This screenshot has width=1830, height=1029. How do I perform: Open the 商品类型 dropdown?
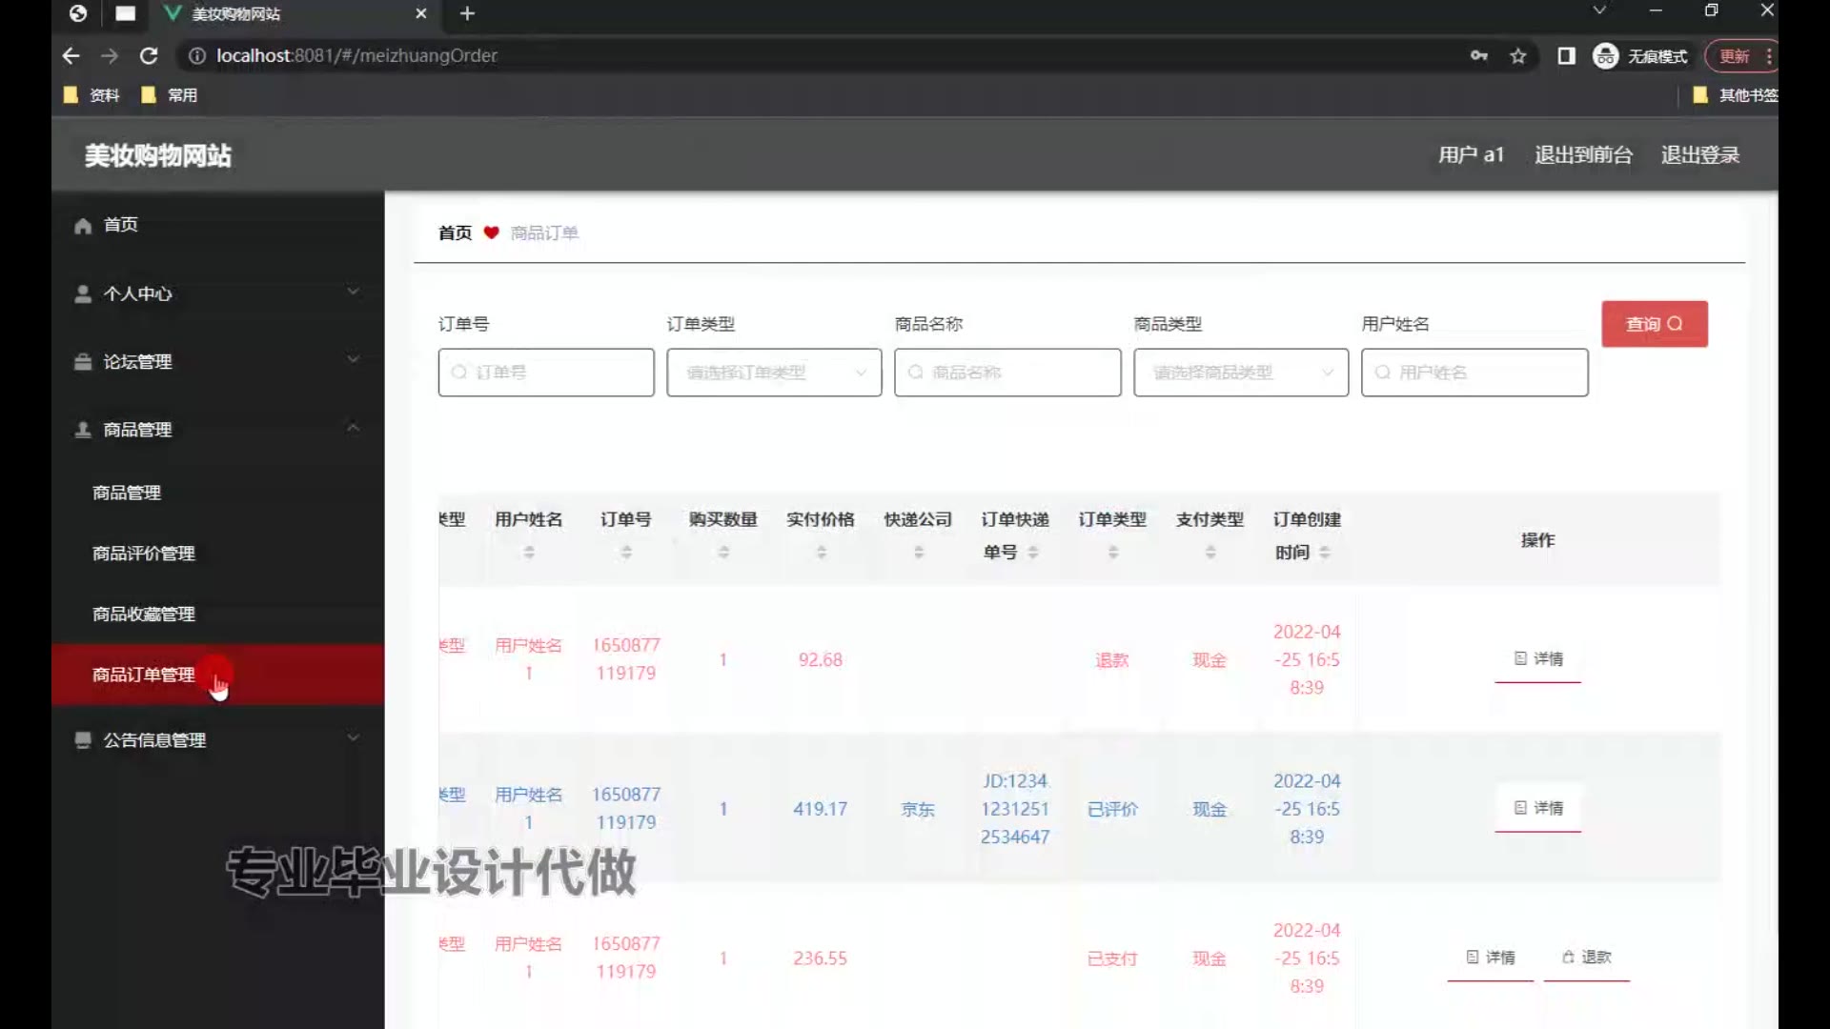1241,373
